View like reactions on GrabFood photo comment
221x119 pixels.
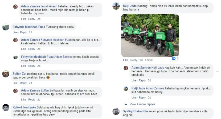pos(175,58)
